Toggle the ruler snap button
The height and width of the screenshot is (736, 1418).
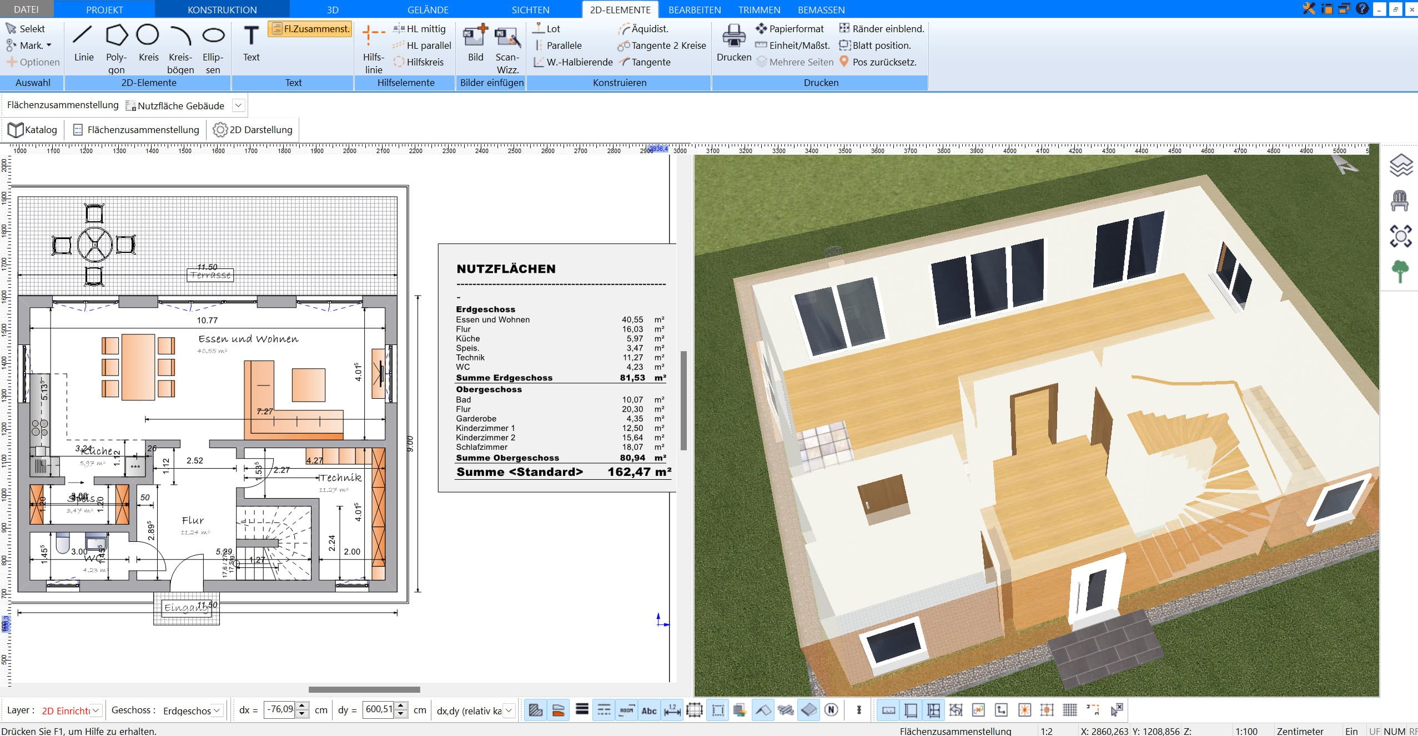point(888,710)
